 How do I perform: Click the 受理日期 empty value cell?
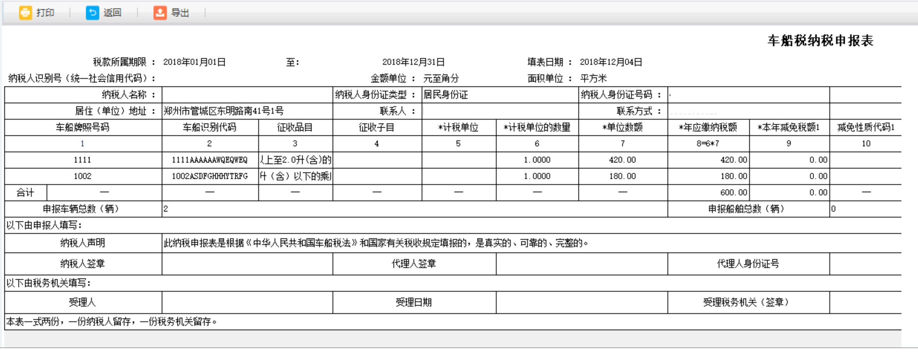coord(581,302)
